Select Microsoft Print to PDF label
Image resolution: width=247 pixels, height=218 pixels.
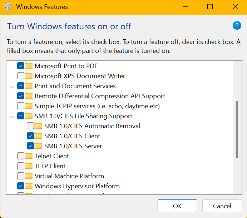coord(66,66)
